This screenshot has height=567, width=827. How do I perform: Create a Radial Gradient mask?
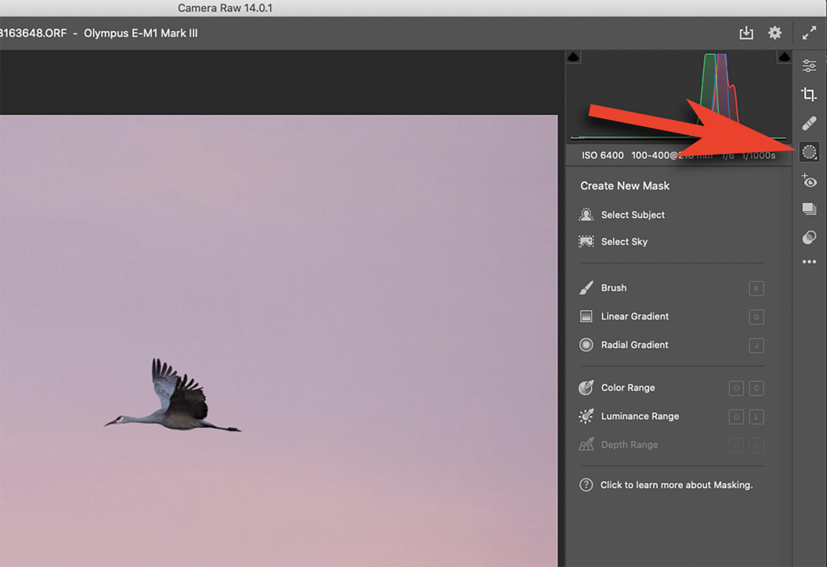pyautogui.click(x=634, y=345)
